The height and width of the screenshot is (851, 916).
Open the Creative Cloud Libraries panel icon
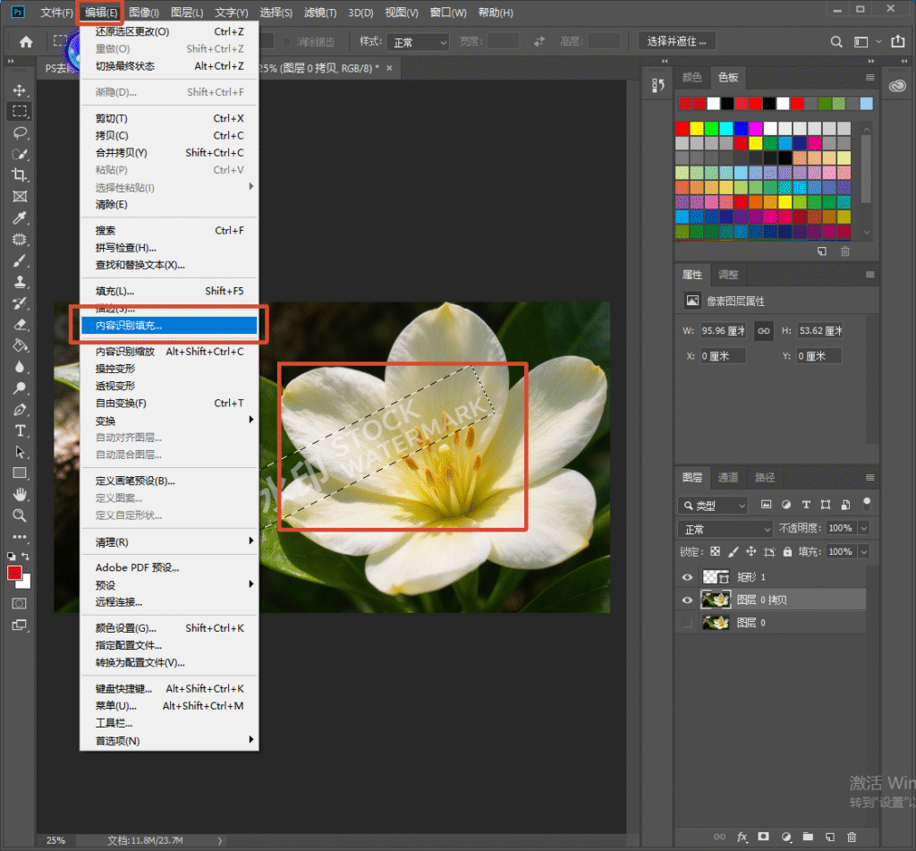coord(897,86)
